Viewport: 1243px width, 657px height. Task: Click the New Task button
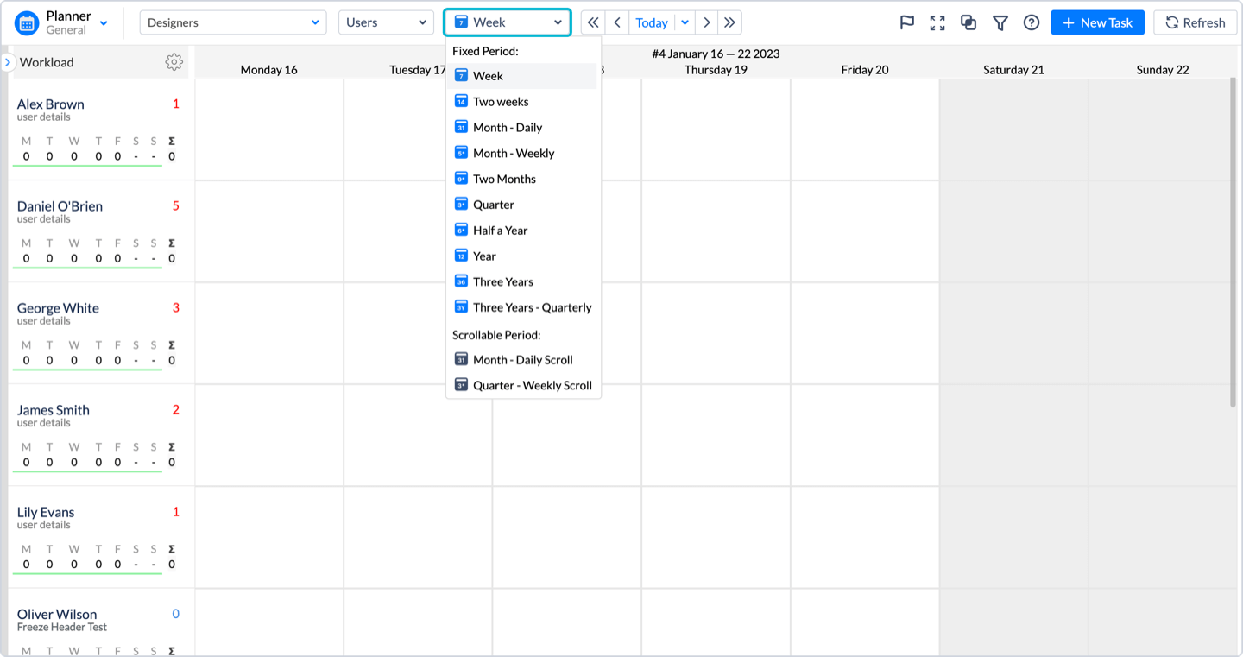(x=1097, y=22)
